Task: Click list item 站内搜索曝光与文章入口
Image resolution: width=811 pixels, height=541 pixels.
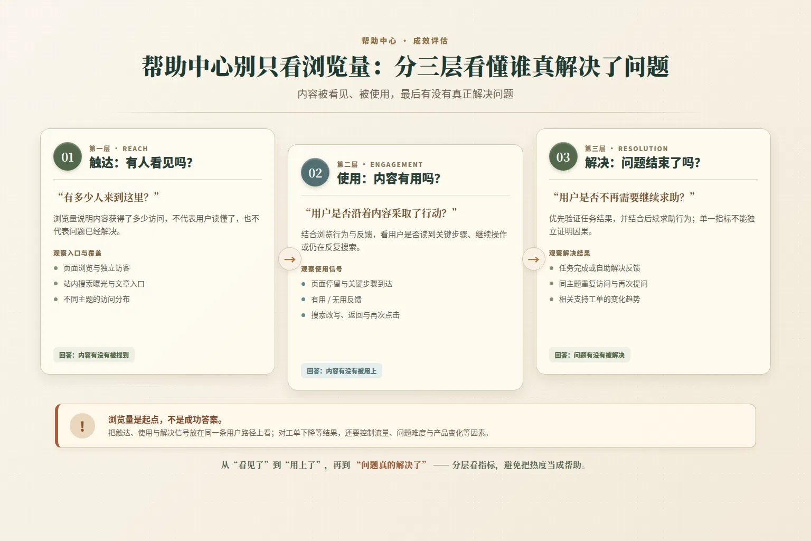Action: click(x=104, y=284)
